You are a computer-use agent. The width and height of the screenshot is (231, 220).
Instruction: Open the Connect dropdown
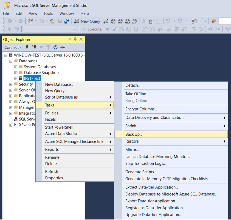[x=13, y=48]
